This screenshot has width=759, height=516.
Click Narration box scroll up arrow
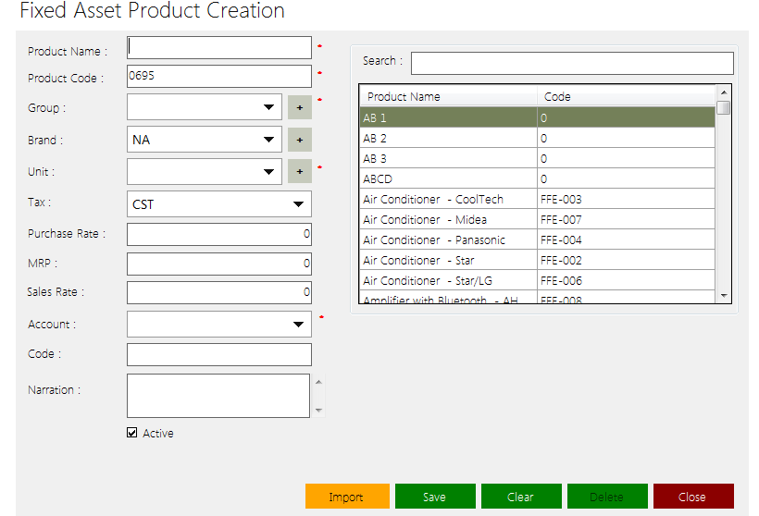click(318, 381)
